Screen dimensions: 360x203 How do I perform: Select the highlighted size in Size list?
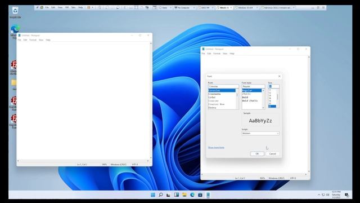[x=272, y=107]
